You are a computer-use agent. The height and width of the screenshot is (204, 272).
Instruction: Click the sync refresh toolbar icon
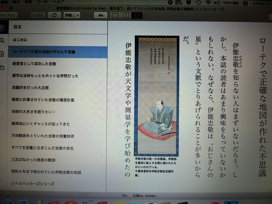(x=54, y=15)
